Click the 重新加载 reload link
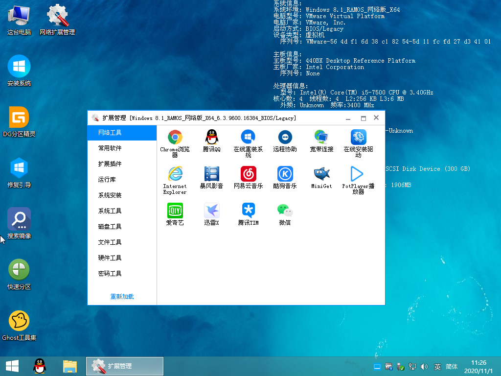Viewport: 501px width, 376px height. 122,296
